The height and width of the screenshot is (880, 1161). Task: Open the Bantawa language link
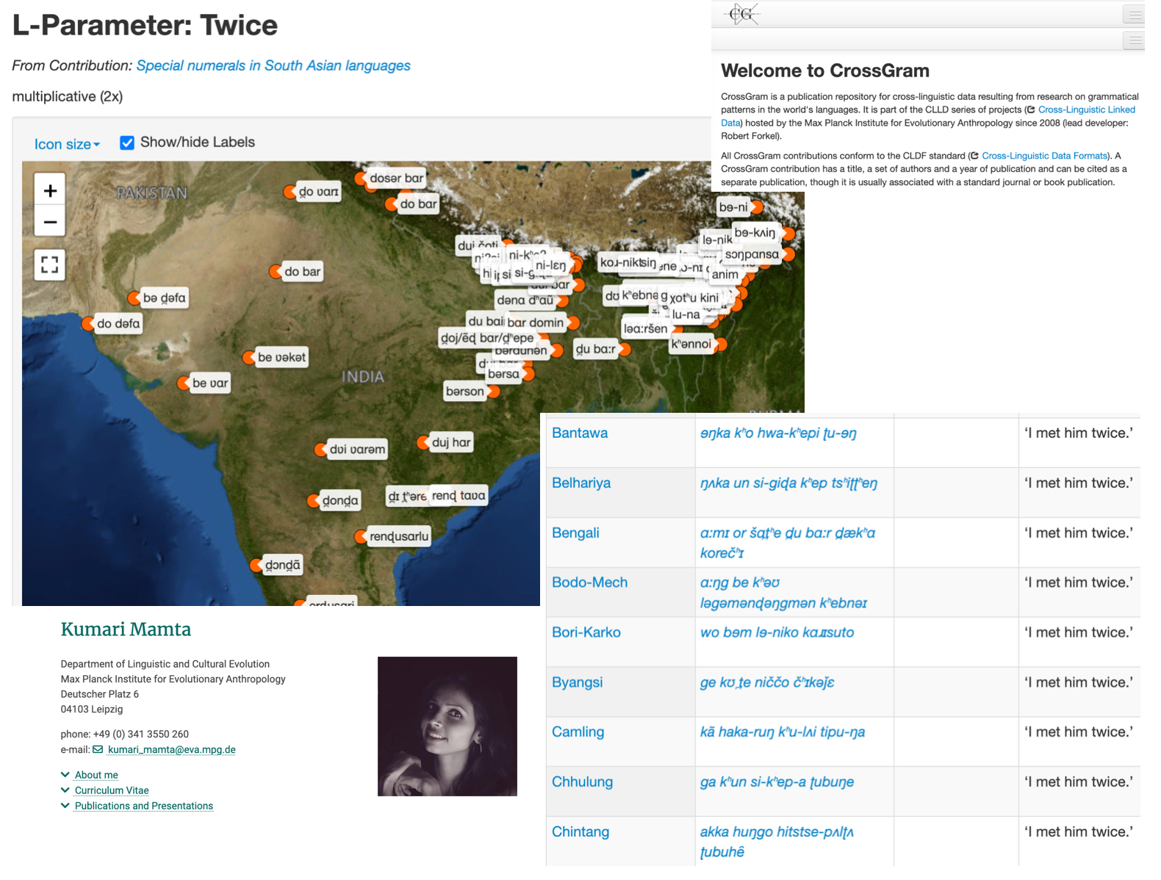click(580, 433)
